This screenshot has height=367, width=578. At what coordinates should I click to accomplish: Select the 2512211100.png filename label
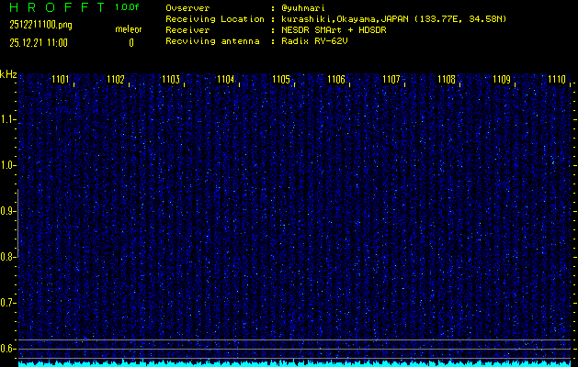pyautogui.click(x=44, y=25)
